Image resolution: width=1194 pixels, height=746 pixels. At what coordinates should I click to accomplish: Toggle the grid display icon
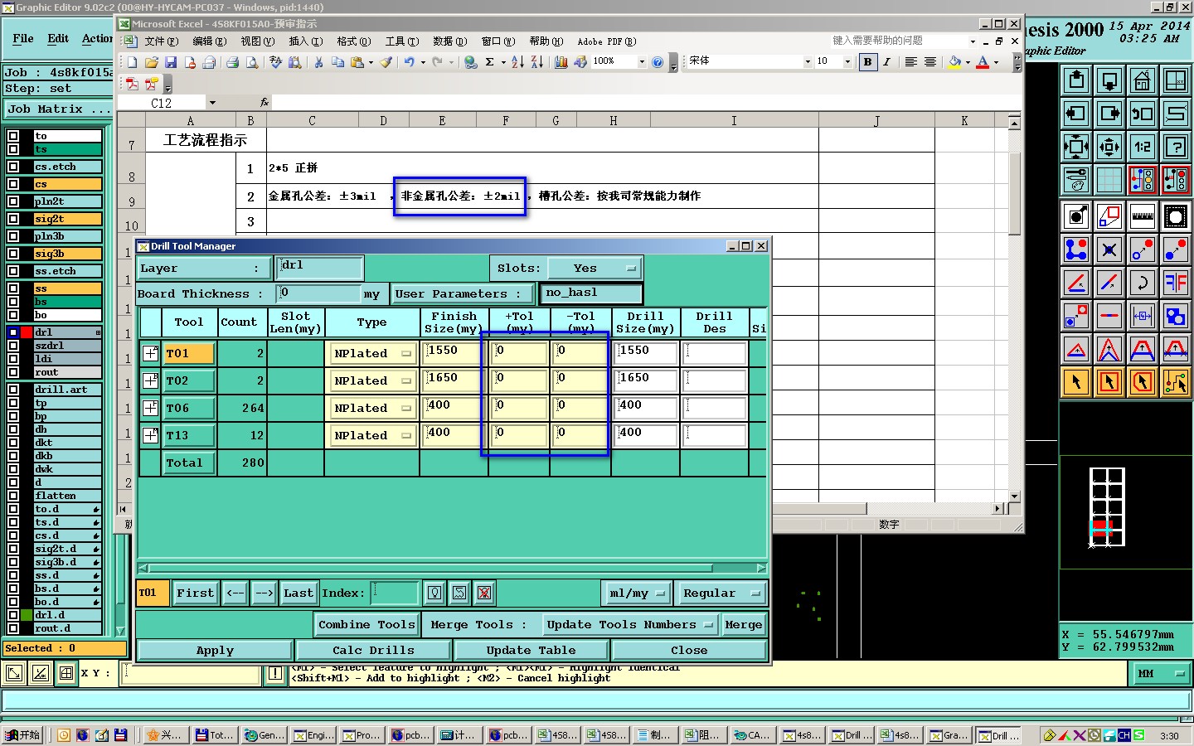1109,179
